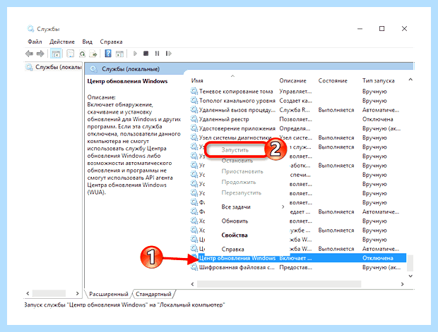Click the Export list icon in toolbar
Image resolution: width=438 pixels, height=332 pixels.
(93, 54)
